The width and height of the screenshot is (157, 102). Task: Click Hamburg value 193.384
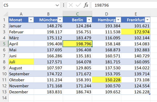point(106,26)
